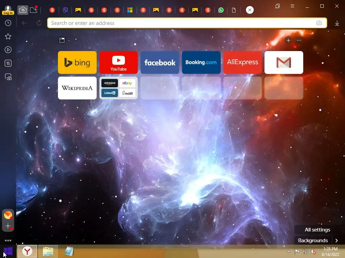Reload the page
Image resolution: width=345 pixels, height=258 pixels.
39,23
